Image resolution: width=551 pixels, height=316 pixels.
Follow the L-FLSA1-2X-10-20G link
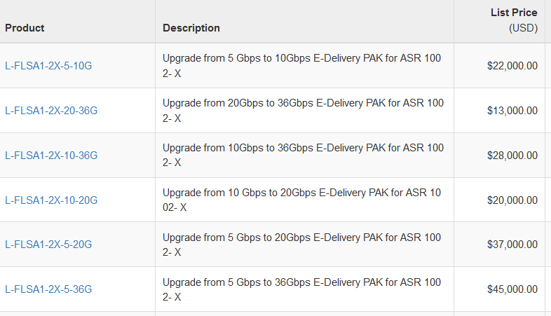click(51, 200)
